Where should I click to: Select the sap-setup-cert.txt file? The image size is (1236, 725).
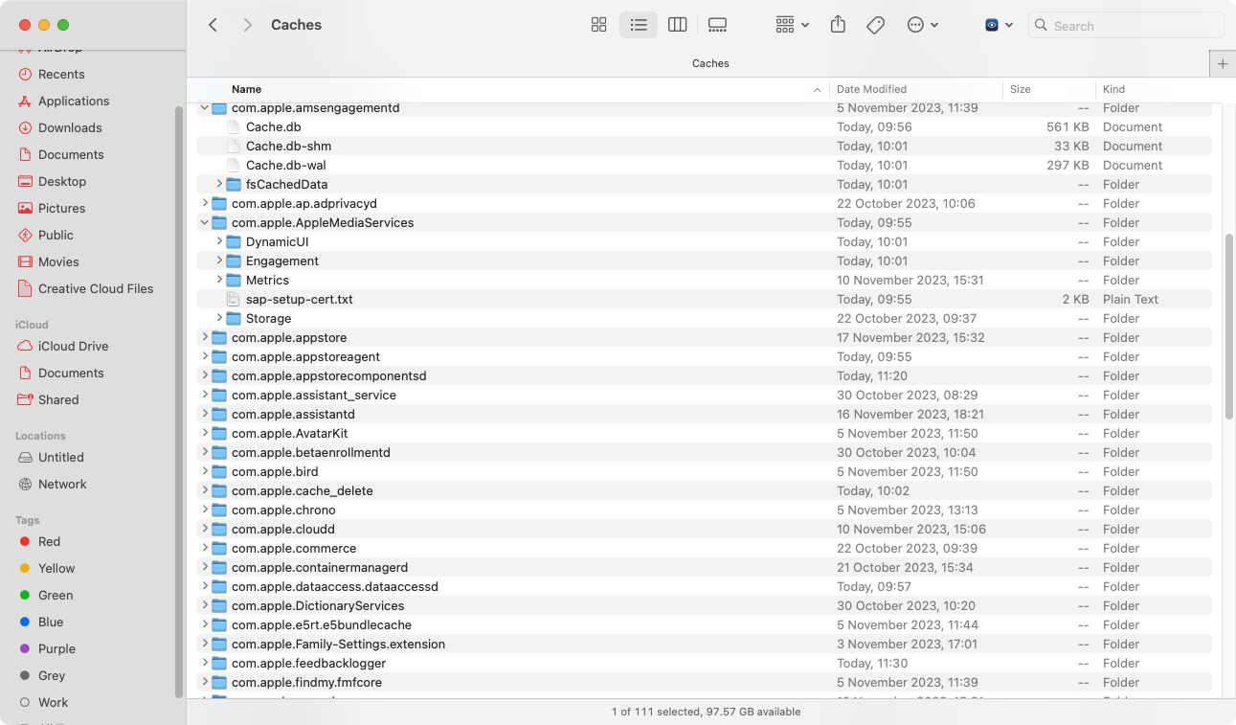[704, 299]
